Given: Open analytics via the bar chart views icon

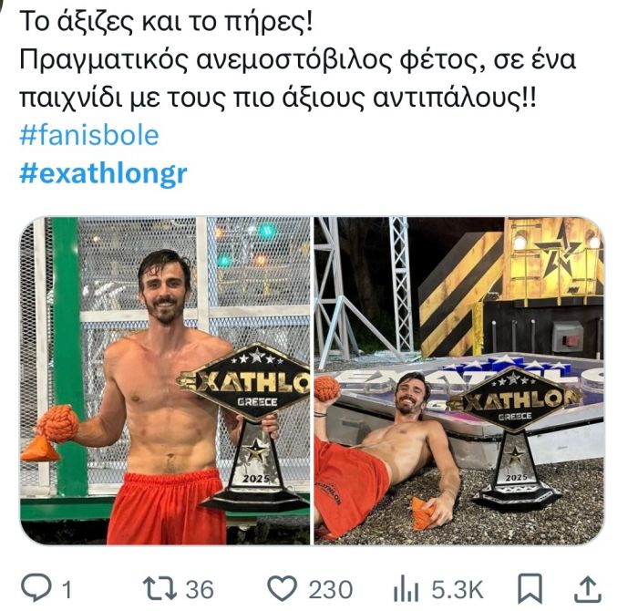Looking at the screenshot, I should (406, 588).
